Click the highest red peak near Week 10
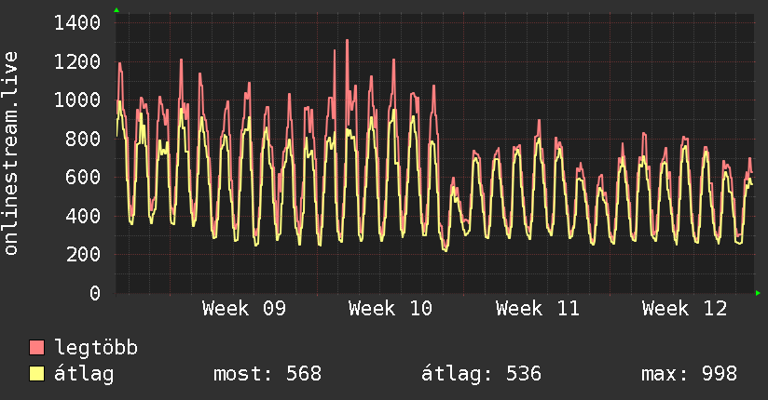Image resolution: width=768 pixels, height=400 pixels. click(347, 41)
